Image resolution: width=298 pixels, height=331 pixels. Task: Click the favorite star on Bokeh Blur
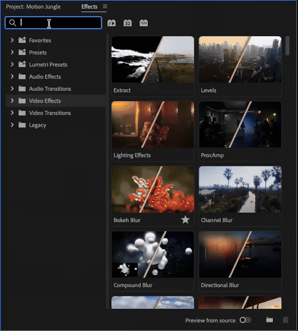[x=185, y=220]
